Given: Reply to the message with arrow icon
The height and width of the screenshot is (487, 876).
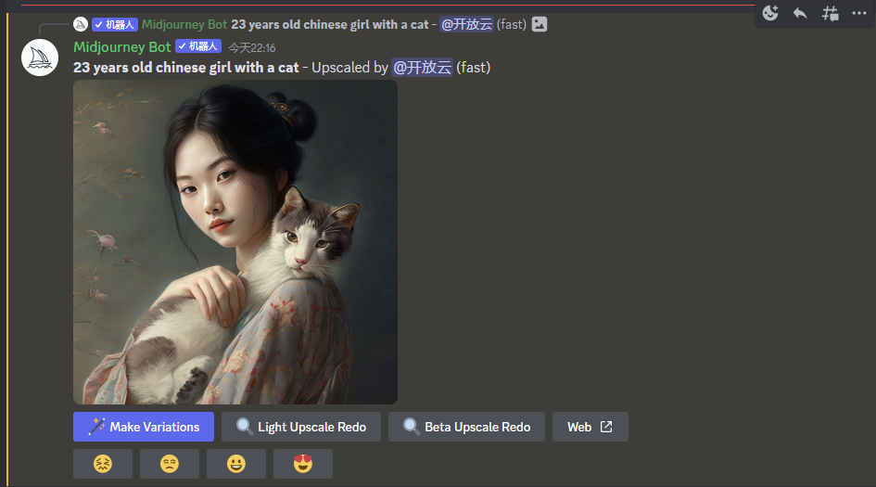Looking at the screenshot, I should point(800,13).
